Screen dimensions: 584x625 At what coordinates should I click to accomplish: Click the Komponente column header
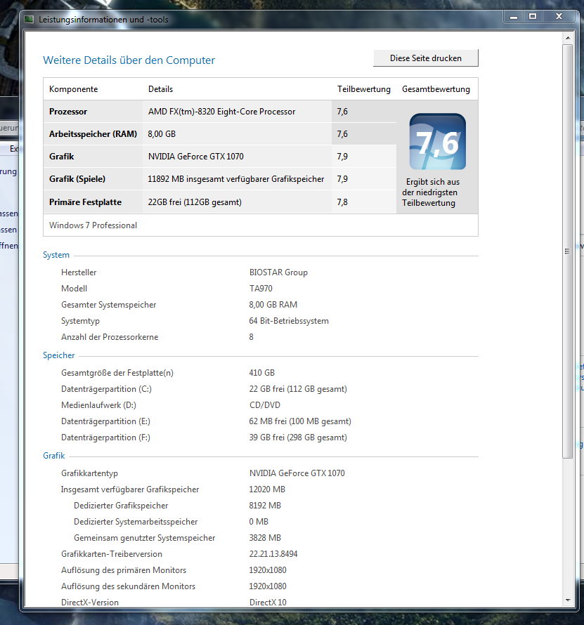point(73,89)
